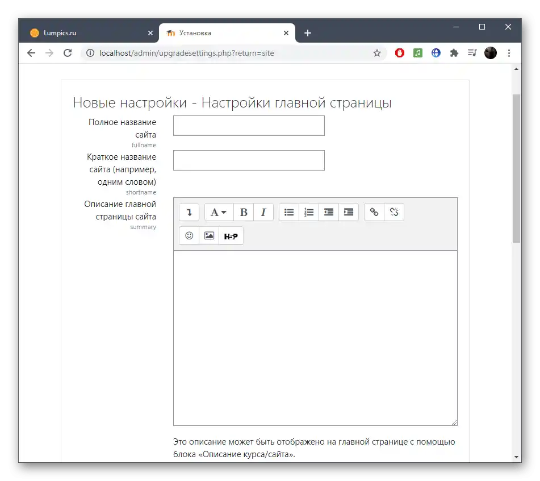The width and height of the screenshot is (540, 481).
Task: Remove link with the unlink icon
Action: pyautogui.click(x=394, y=212)
